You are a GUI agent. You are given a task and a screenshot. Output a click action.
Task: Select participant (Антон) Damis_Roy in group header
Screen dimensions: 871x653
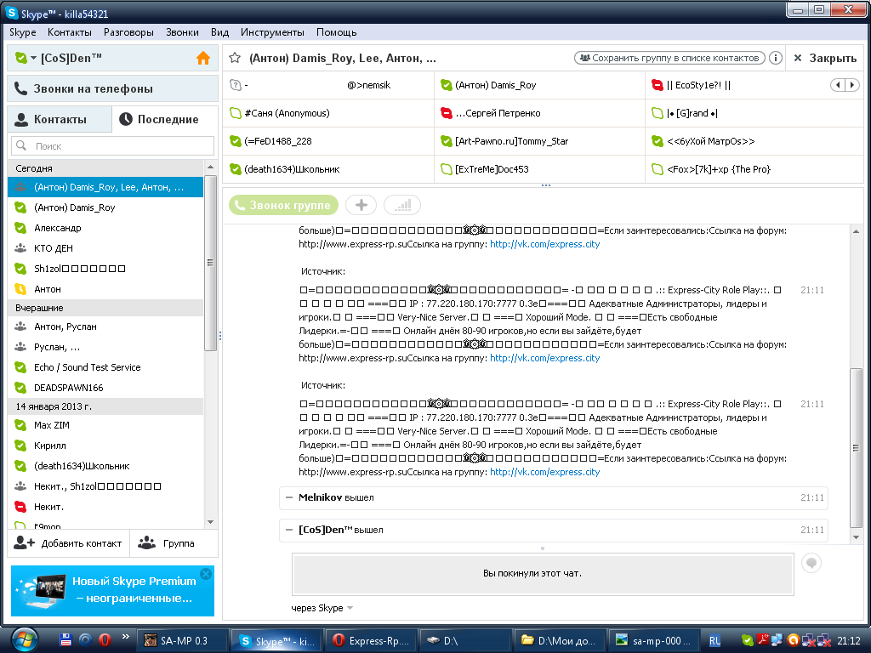click(x=495, y=85)
